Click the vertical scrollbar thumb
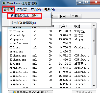The image size is (100, 94). 94,41
